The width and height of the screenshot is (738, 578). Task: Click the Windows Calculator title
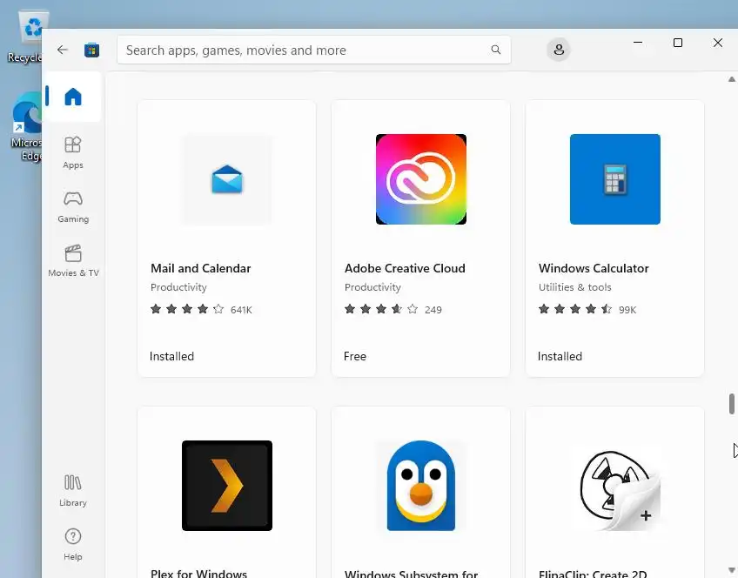tap(594, 268)
